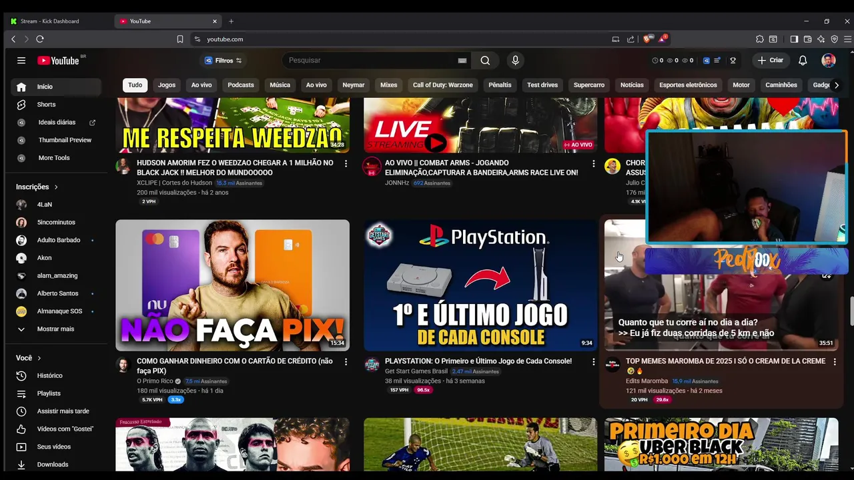Open the account avatar menu
The width and height of the screenshot is (854, 480).
coord(829,60)
